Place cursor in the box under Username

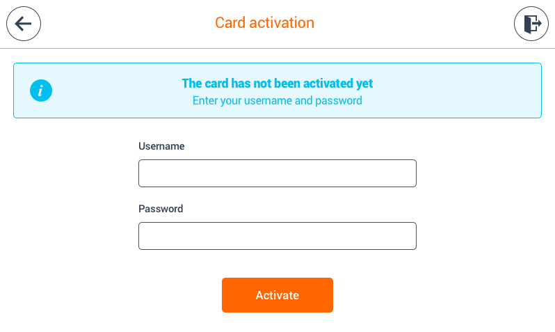(277, 173)
